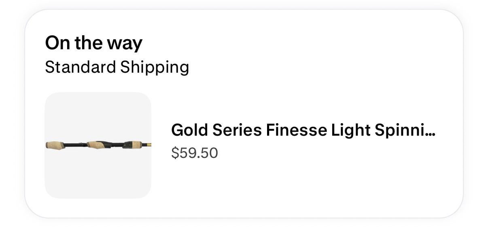Click the $59.50 price text
This screenshot has width=488, height=235.
coord(194,153)
